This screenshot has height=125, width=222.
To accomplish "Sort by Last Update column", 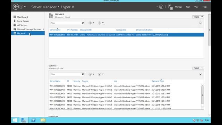I will (121, 30).
